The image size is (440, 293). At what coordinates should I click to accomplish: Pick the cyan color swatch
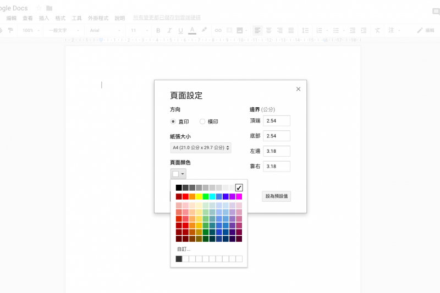pyautogui.click(x=212, y=197)
